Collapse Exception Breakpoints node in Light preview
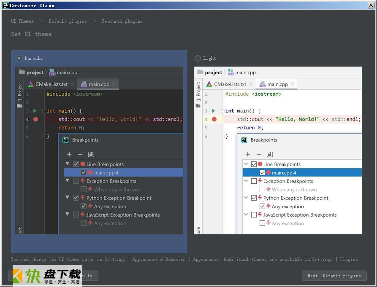The width and height of the screenshot is (377, 287). (246, 181)
